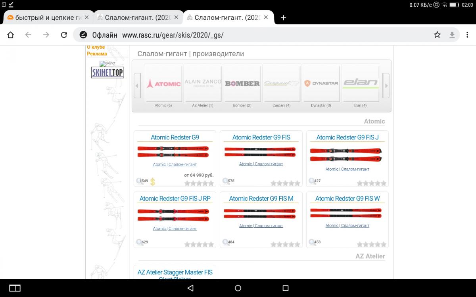
Task: Open 'AZ Atelier Stagger Master FIS' link
Action: [175, 272]
